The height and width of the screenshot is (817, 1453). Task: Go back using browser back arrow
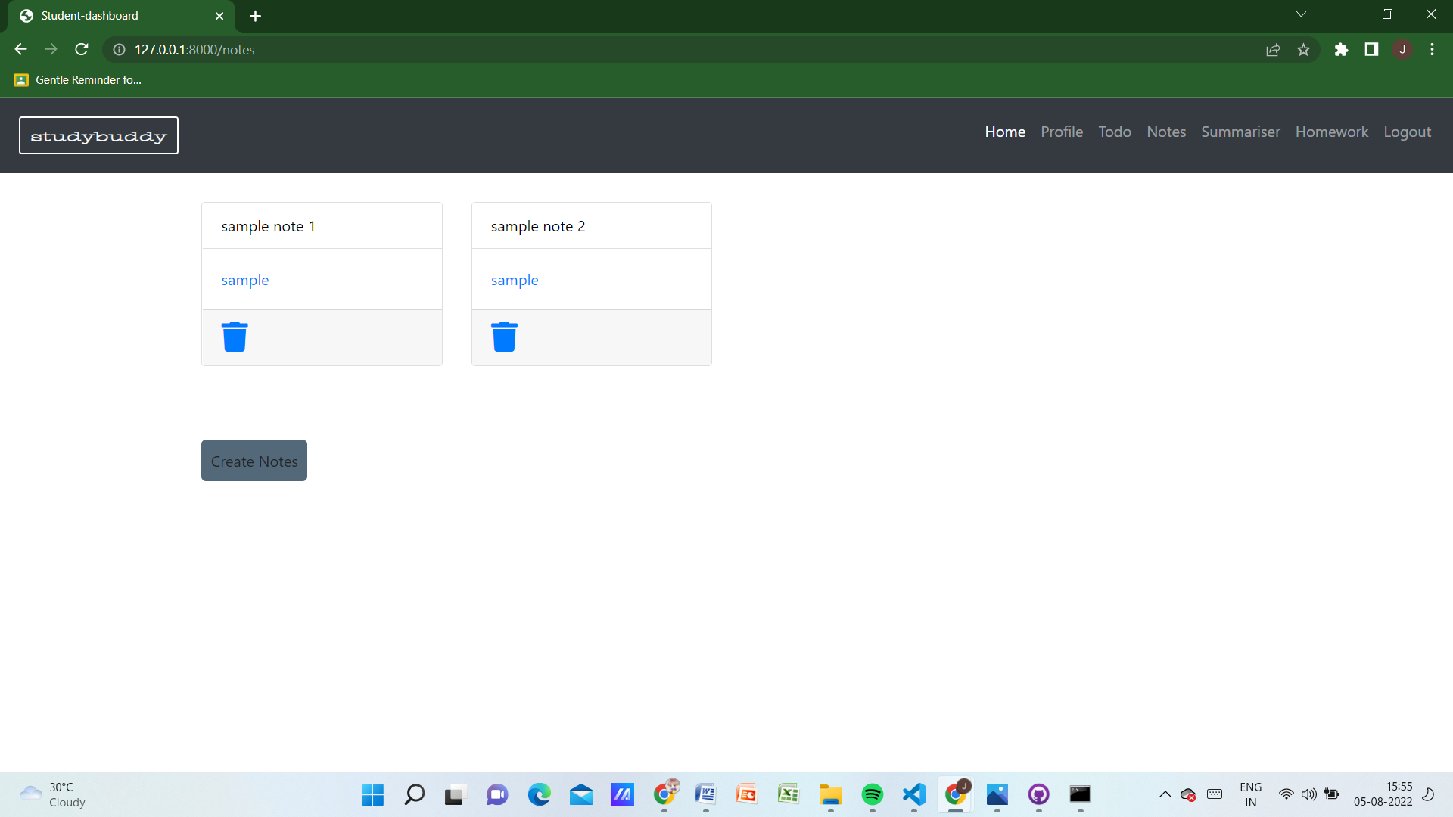[x=20, y=49]
